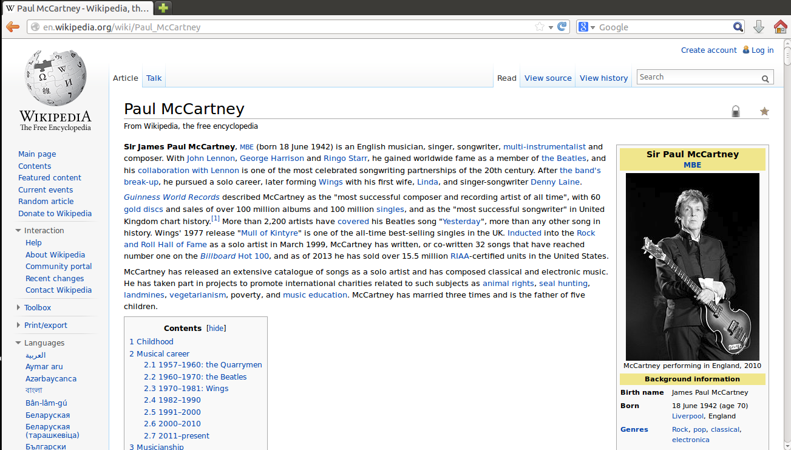
Task: Click the Contact Wikipedia link
Action: pyautogui.click(x=58, y=290)
